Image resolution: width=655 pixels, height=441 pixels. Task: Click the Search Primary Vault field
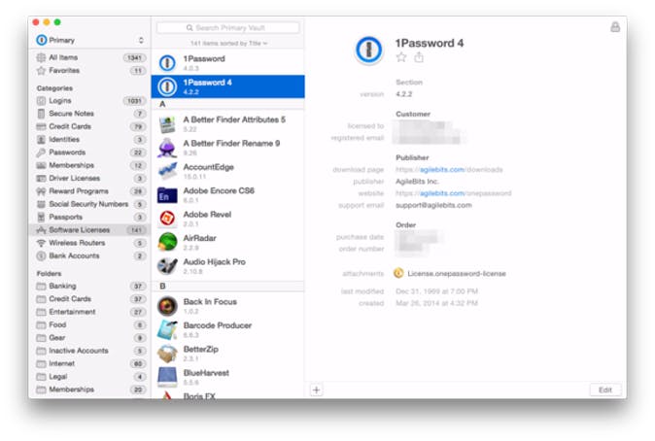tap(227, 27)
